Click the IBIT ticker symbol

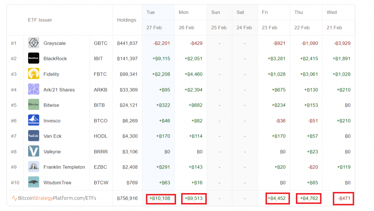(x=98, y=59)
